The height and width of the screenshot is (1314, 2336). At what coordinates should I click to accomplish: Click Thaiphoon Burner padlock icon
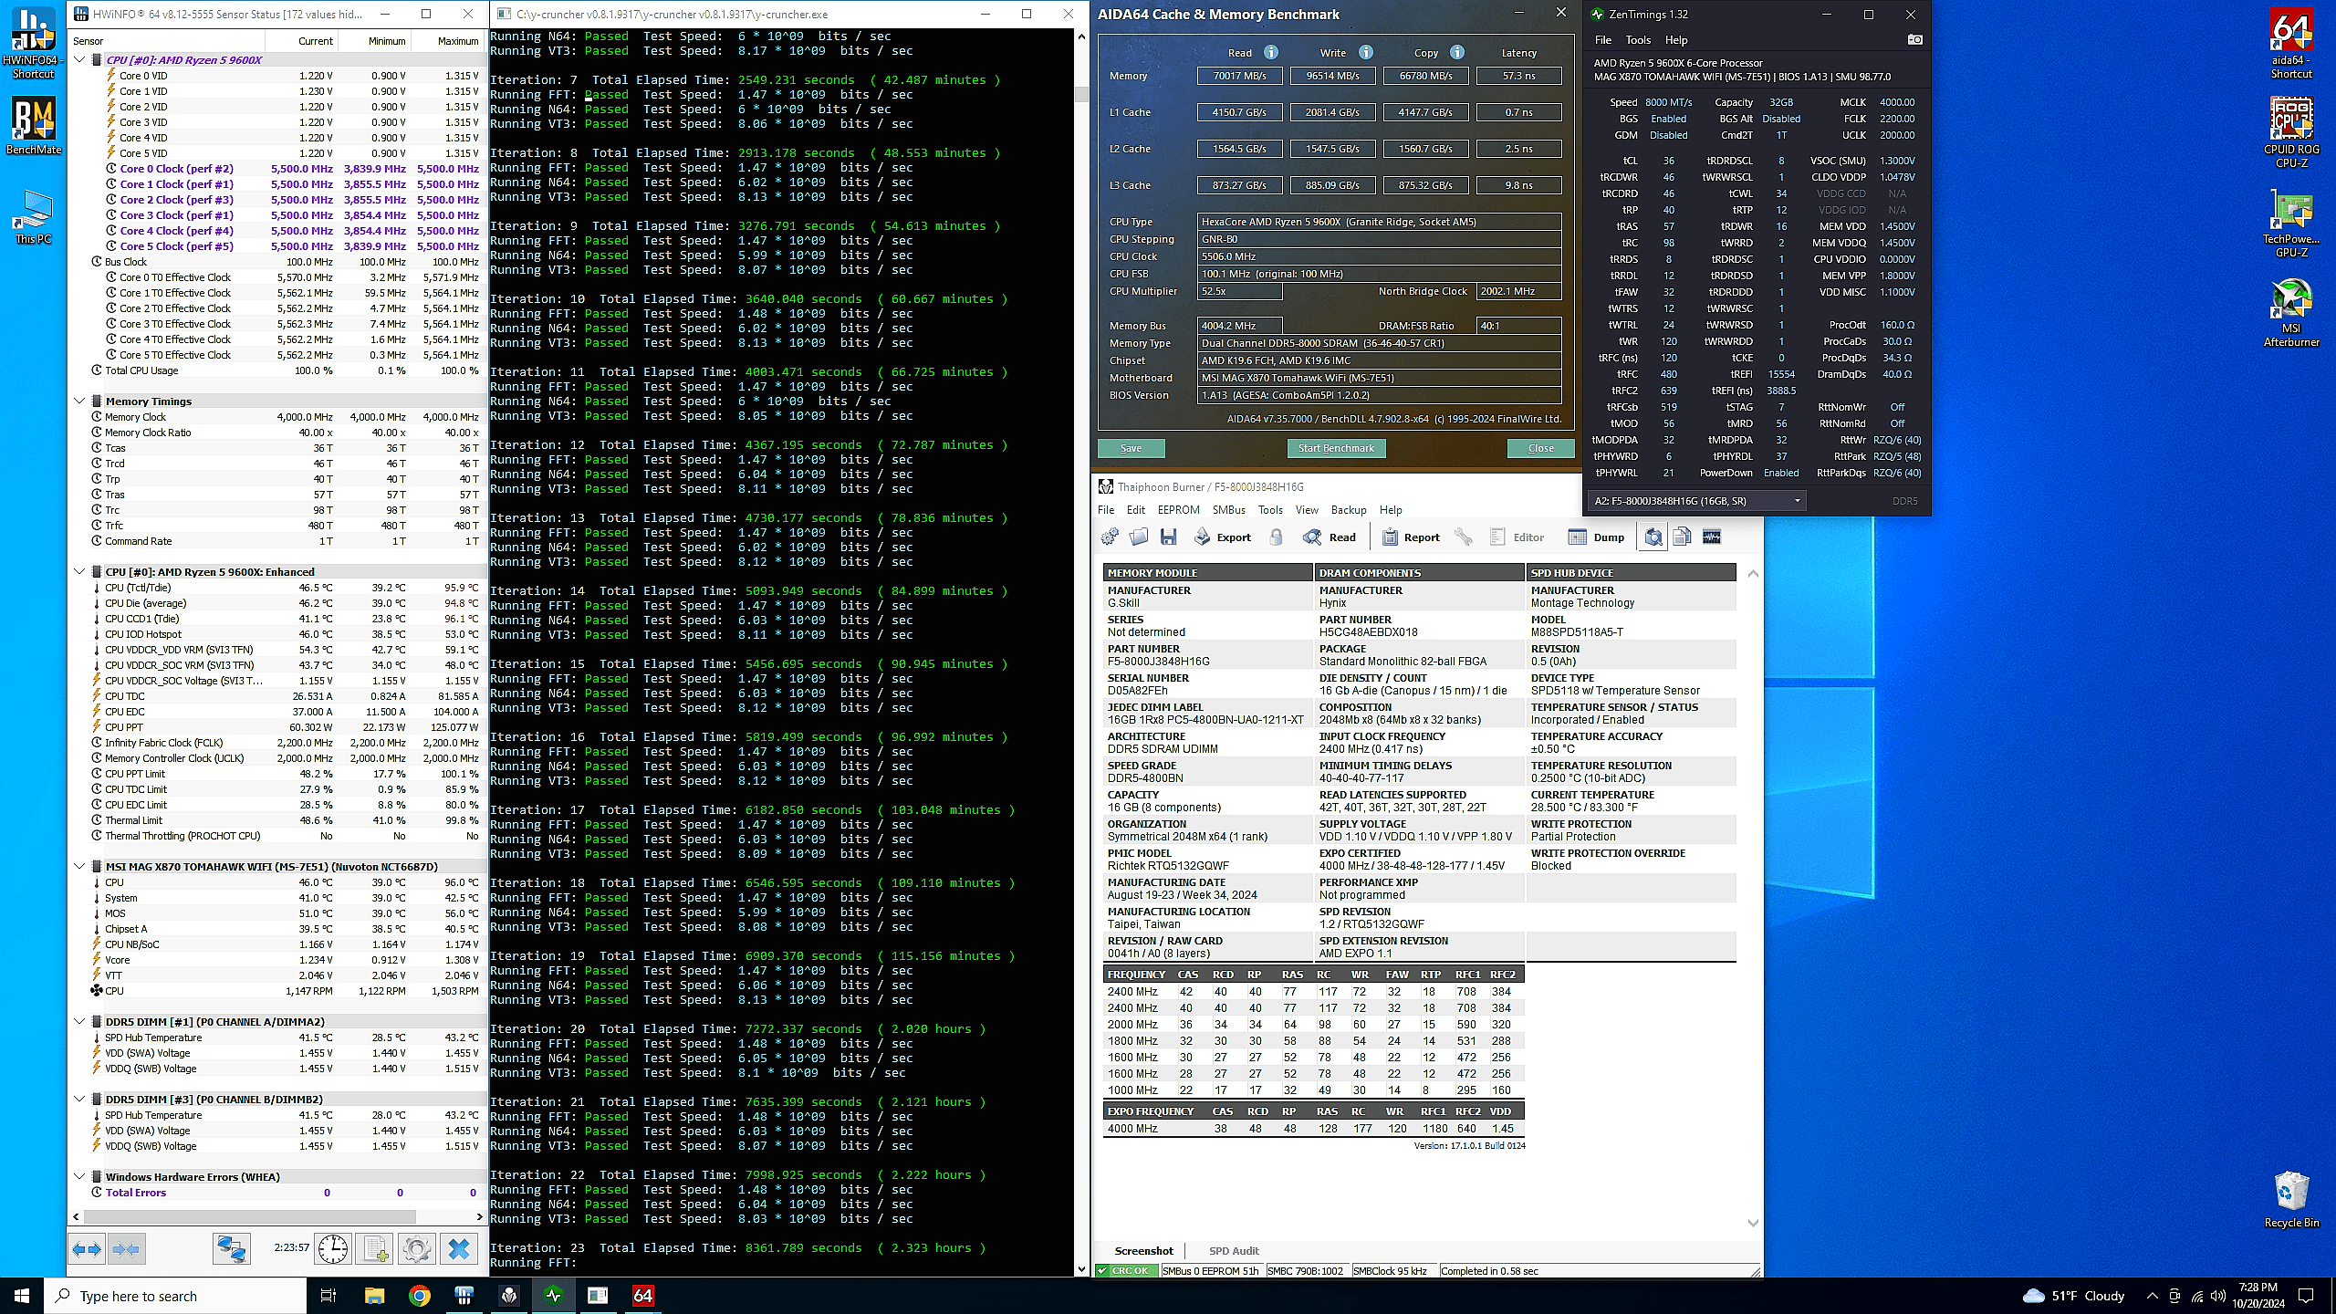(x=1277, y=537)
